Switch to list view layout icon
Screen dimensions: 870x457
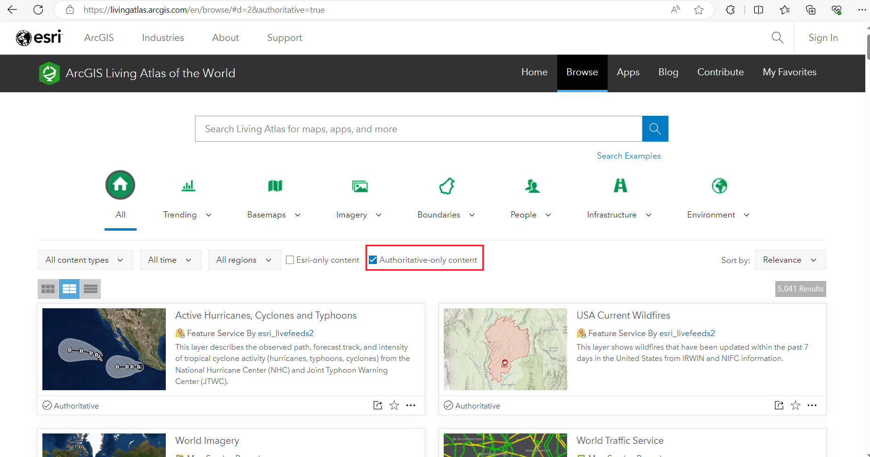(69, 289)
